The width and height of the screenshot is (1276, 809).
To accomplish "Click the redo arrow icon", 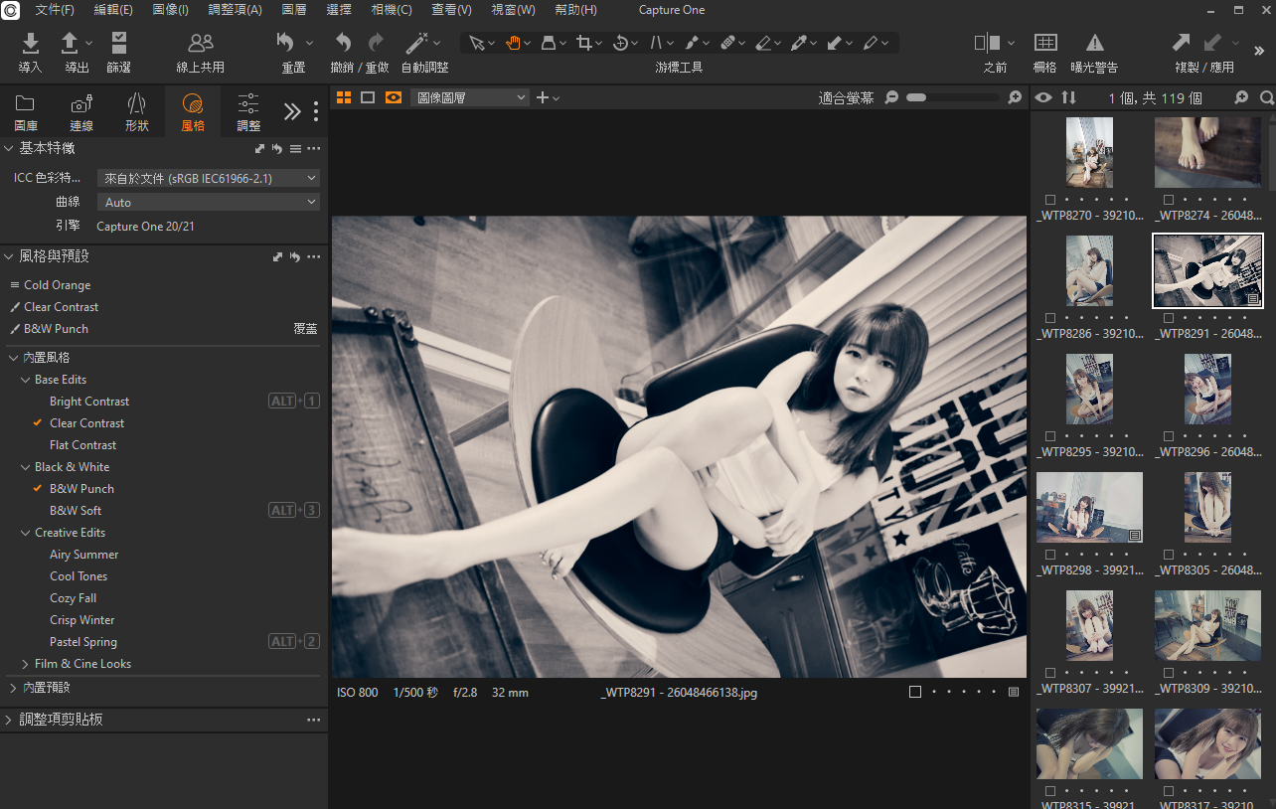I will point(376,43).
